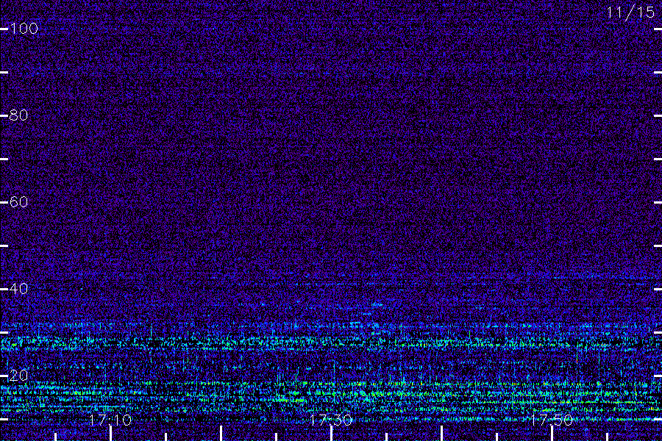
Task: Click the 17:50 time label
Action: click(552, 420)
